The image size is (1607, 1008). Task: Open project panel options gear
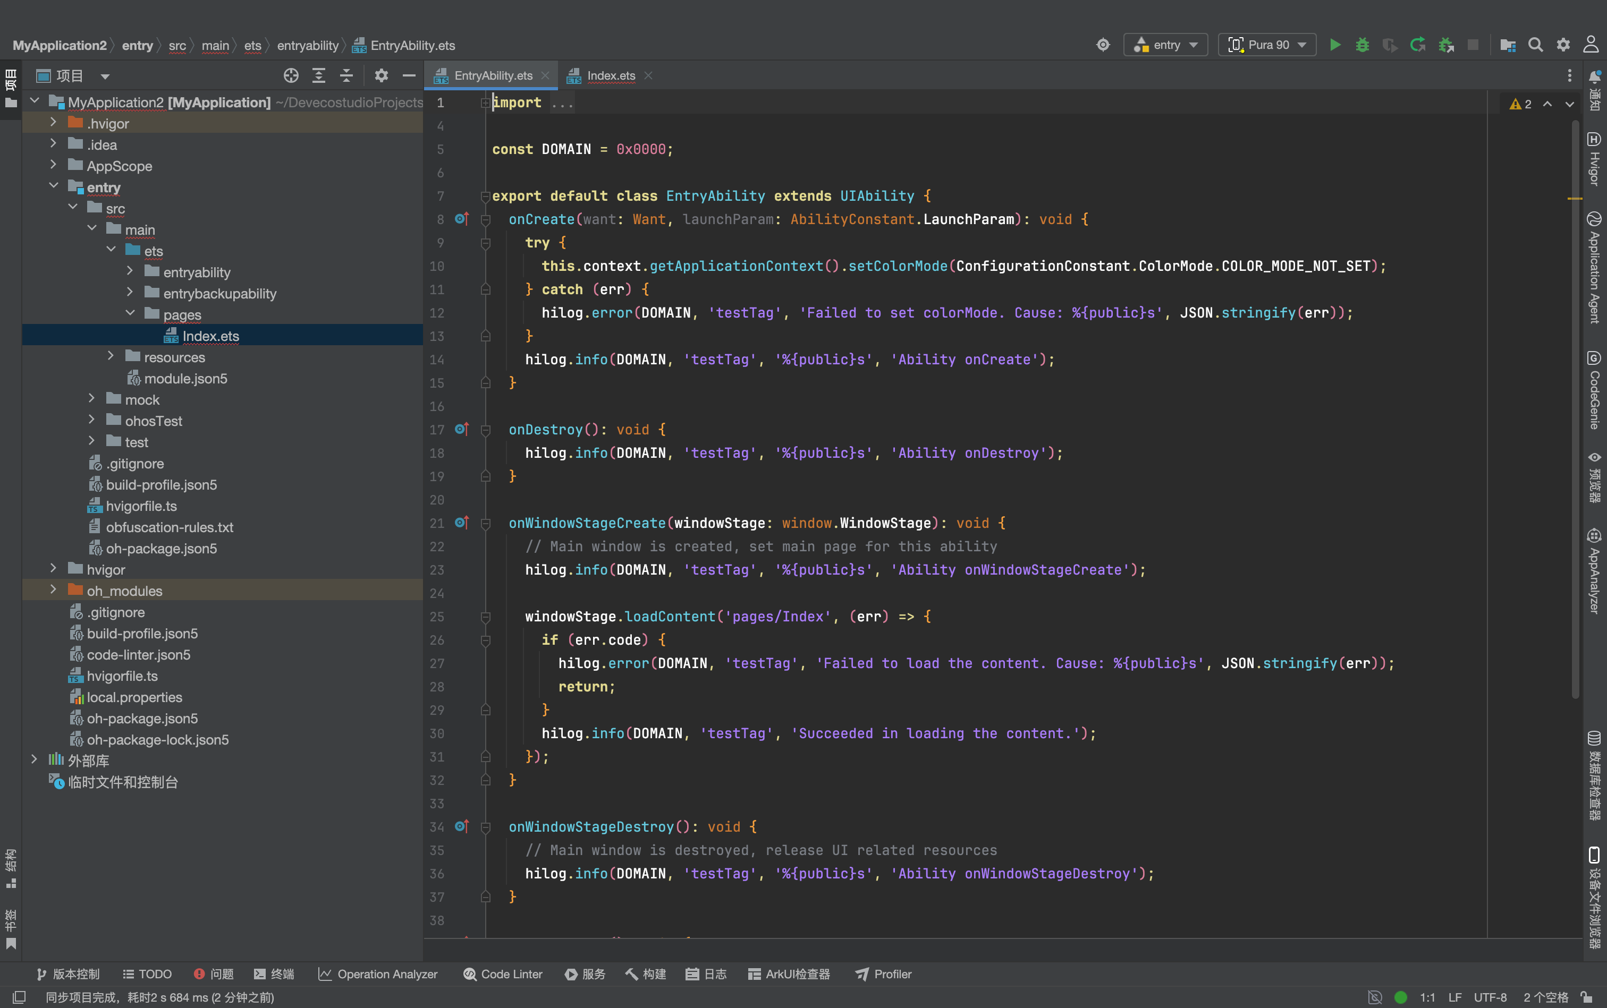click(x=381, y=75)
